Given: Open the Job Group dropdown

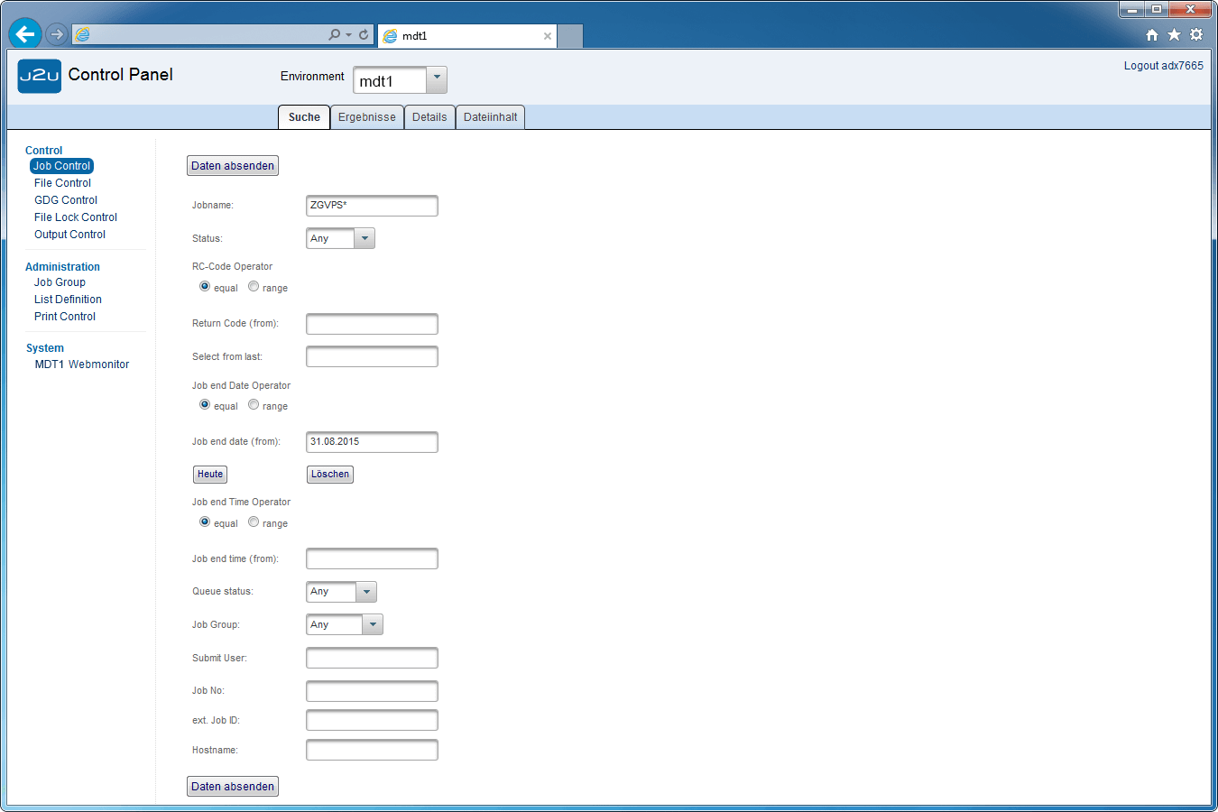Looking at the screenshot, I should tap(373, 624).
